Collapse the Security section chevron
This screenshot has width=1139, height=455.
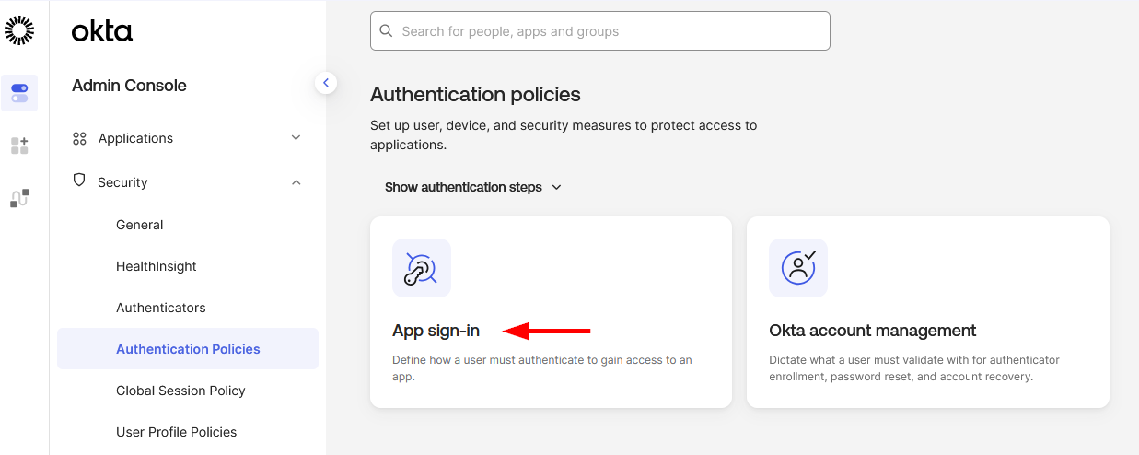[x=296, y=182]
